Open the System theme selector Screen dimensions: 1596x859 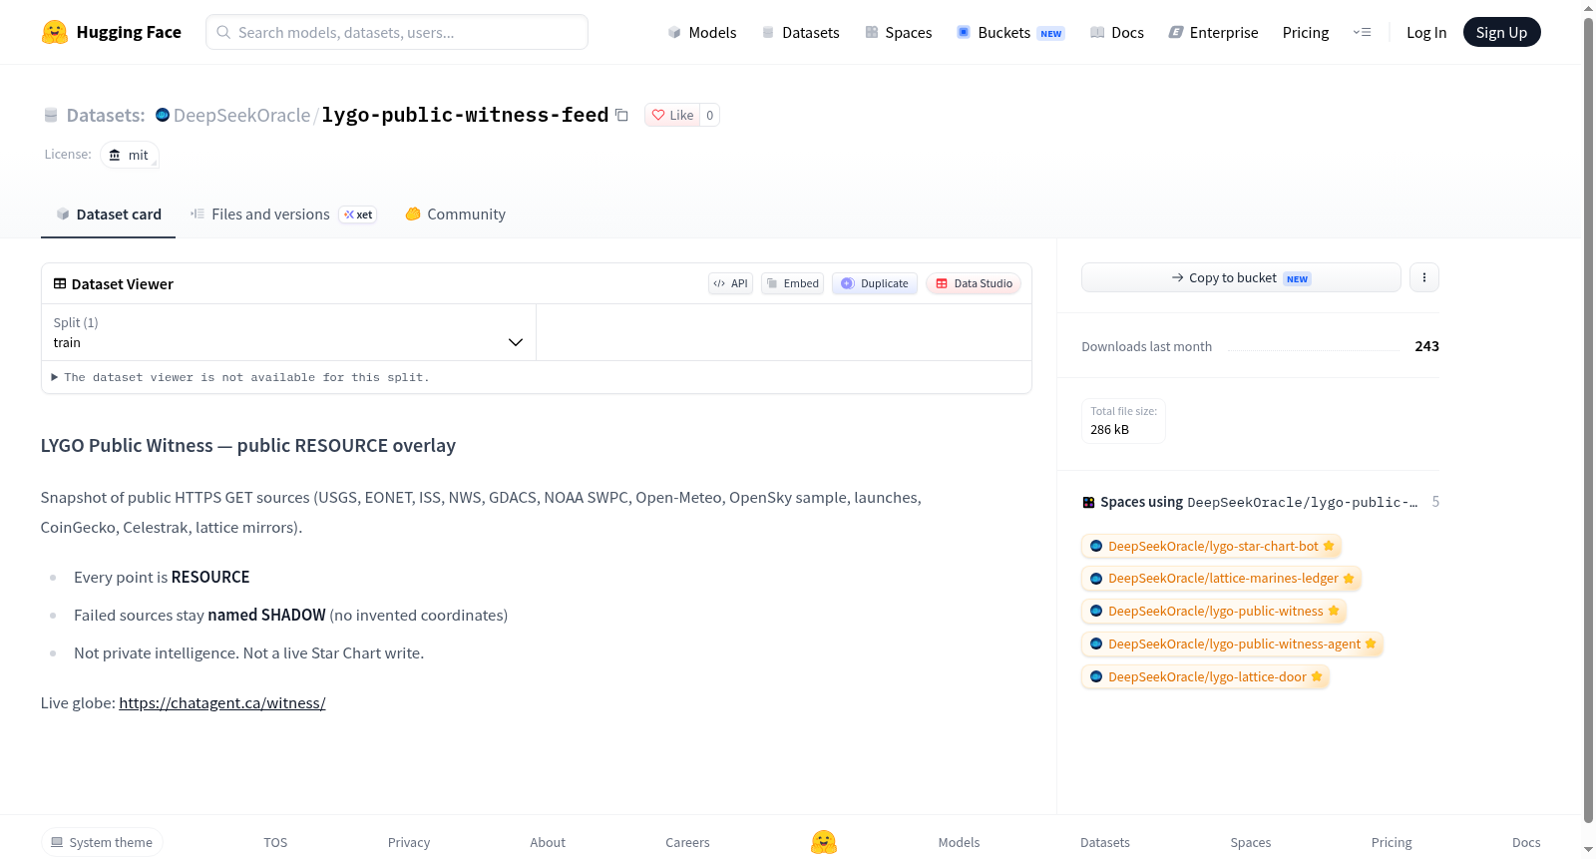pyautogui.click(x=102, y=842)
